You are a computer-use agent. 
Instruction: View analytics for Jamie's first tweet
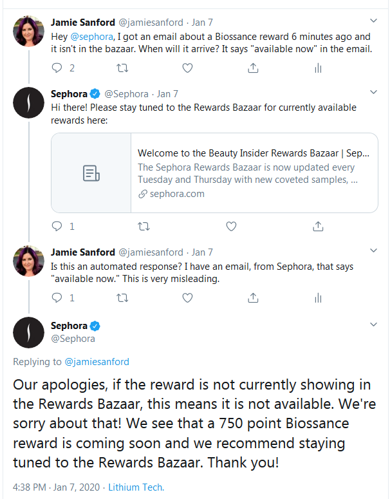[x=318, y=68]
